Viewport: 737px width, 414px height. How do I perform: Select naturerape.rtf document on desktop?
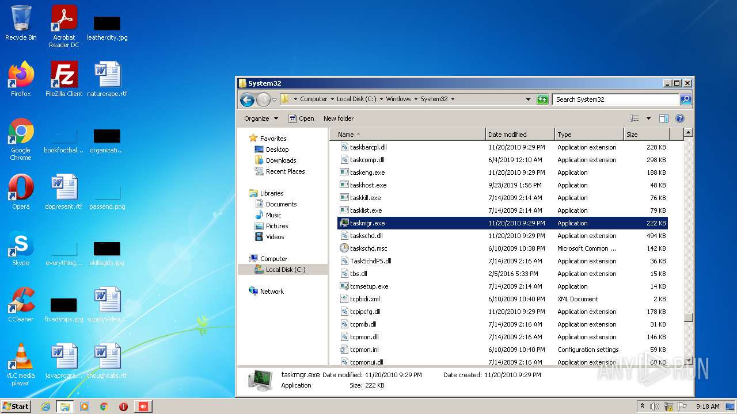pos(107,79)
